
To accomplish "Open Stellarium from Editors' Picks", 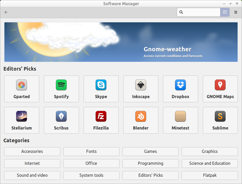I will point(22,120).
